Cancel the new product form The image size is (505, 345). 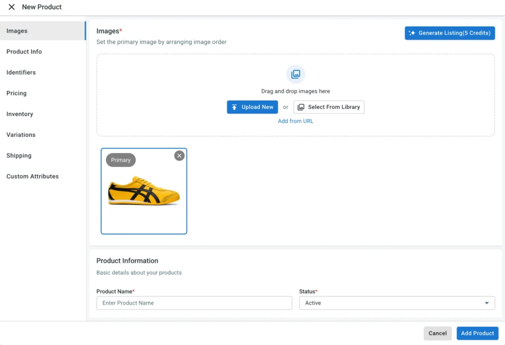[x=437, y=333]
